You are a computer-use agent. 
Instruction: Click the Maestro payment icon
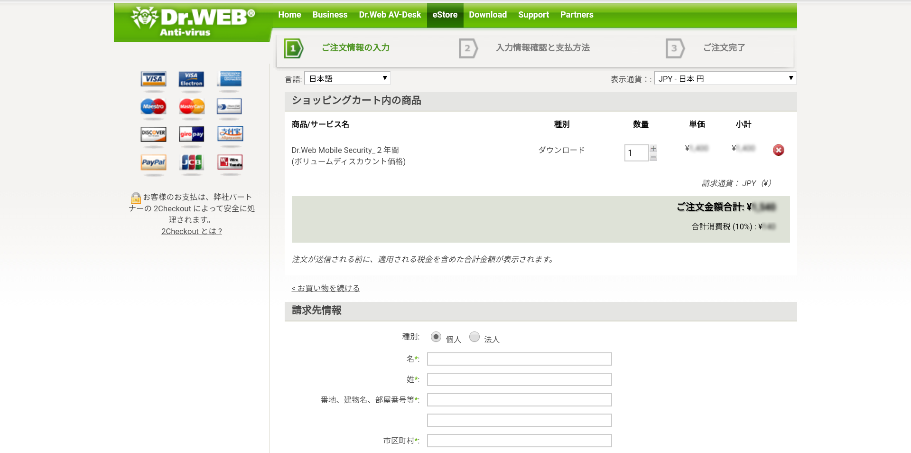153,106
